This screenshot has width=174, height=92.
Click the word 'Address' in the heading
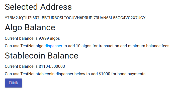pos(56,7)
